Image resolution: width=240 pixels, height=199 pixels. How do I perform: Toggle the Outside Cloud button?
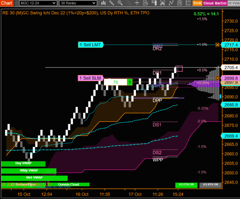point(68,184)
